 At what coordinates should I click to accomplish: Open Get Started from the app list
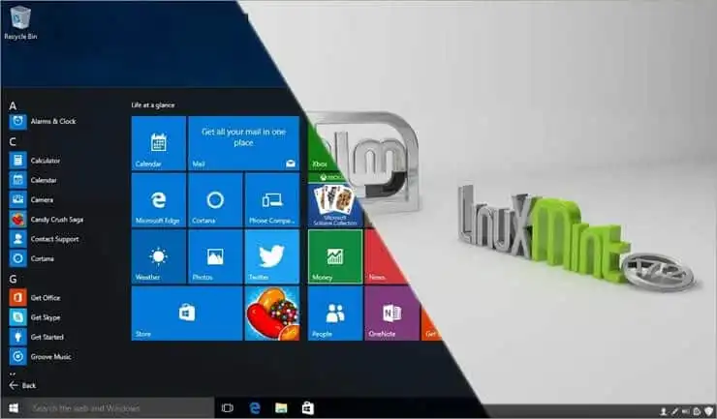coord(37,337)
